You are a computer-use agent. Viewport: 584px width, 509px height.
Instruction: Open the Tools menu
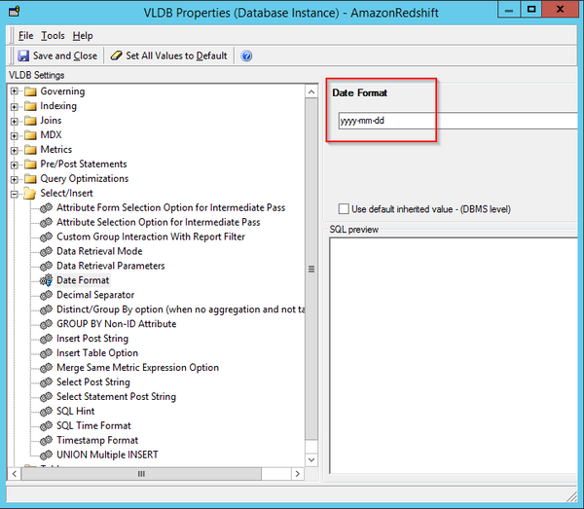click(53, 36)
